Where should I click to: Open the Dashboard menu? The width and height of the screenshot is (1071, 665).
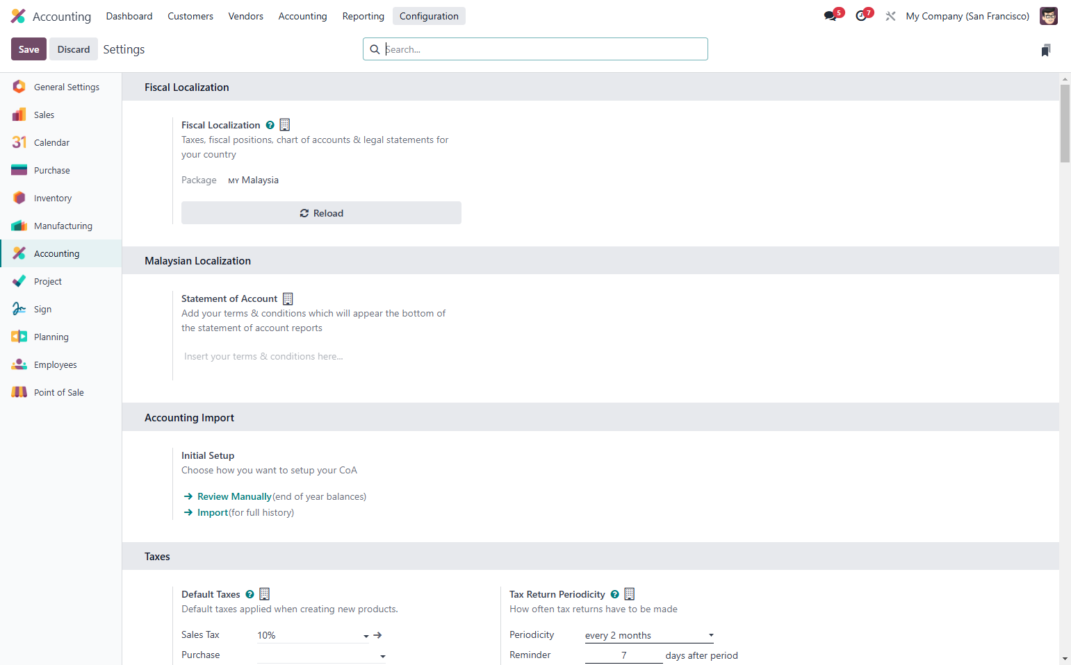point(129,16)
